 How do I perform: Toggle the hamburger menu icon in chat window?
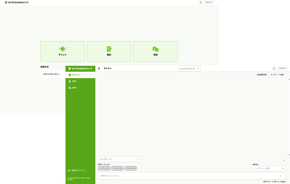point(99,68)
